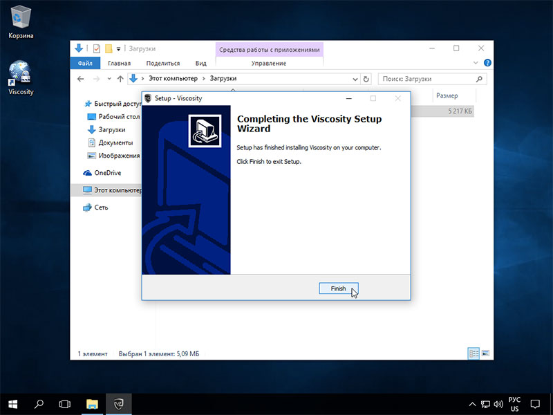Switch to large thumbnails view icon
Image resolution: width=553 pixels, height=415 pixels.
tap(486, 353)
